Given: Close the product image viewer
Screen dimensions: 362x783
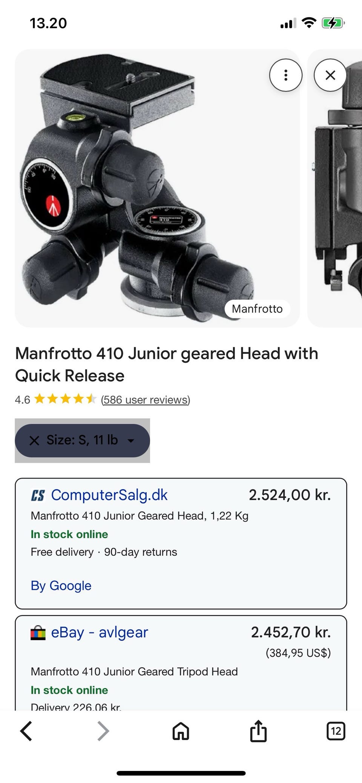Looking at the screenshot, I should pos(330,75).
